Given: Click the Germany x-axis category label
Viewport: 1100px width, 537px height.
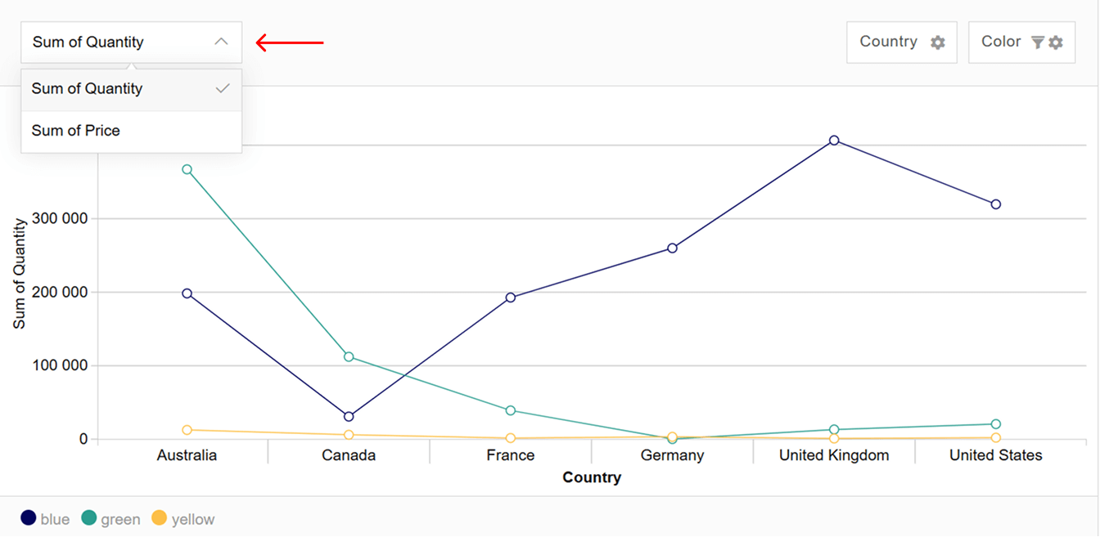Looking at the screenshot, I should [672, 455].
